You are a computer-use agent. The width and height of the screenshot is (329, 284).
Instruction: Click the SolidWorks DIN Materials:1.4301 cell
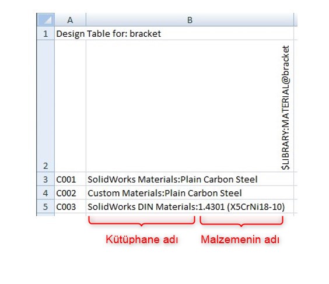[190, 206]
